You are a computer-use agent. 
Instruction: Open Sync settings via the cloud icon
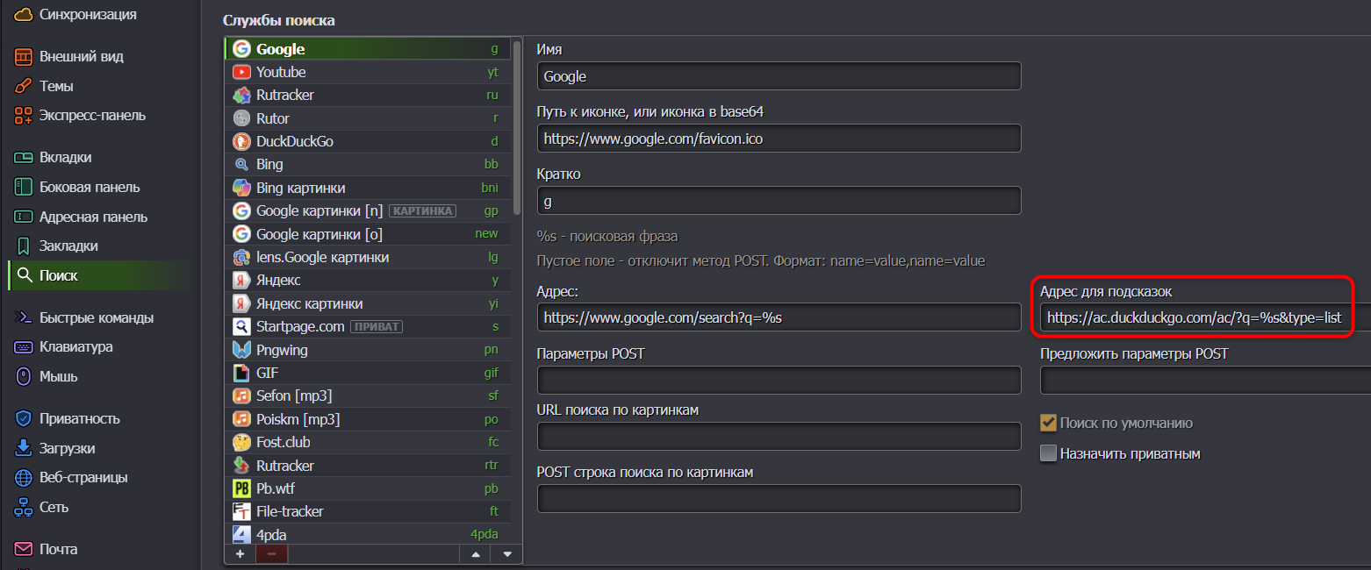pyautogui.click(x=24, y=14)
